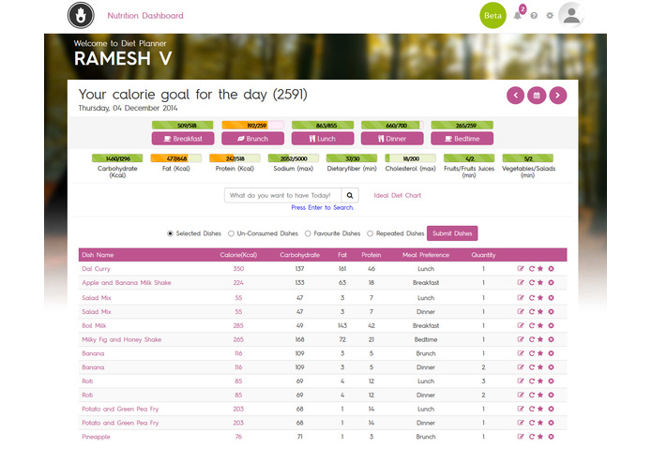Screen dimensions: 652x463
Task: Click the Submit Dishes button
Action: pos(452,233)
